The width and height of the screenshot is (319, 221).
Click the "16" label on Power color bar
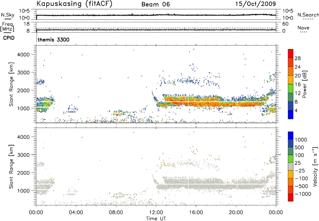(297, 85)
